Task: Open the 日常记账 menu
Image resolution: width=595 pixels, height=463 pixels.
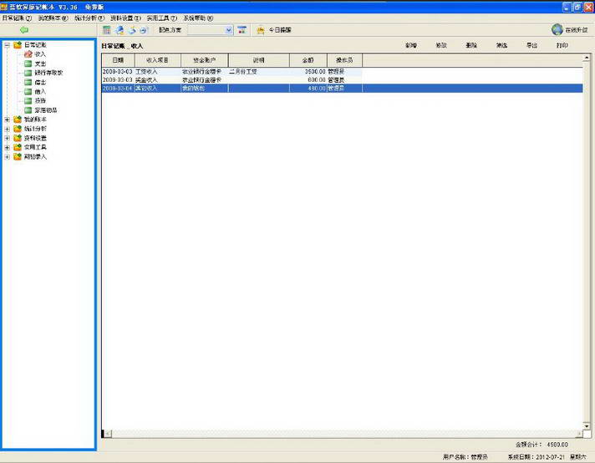Action: click(x=17, y=18)
